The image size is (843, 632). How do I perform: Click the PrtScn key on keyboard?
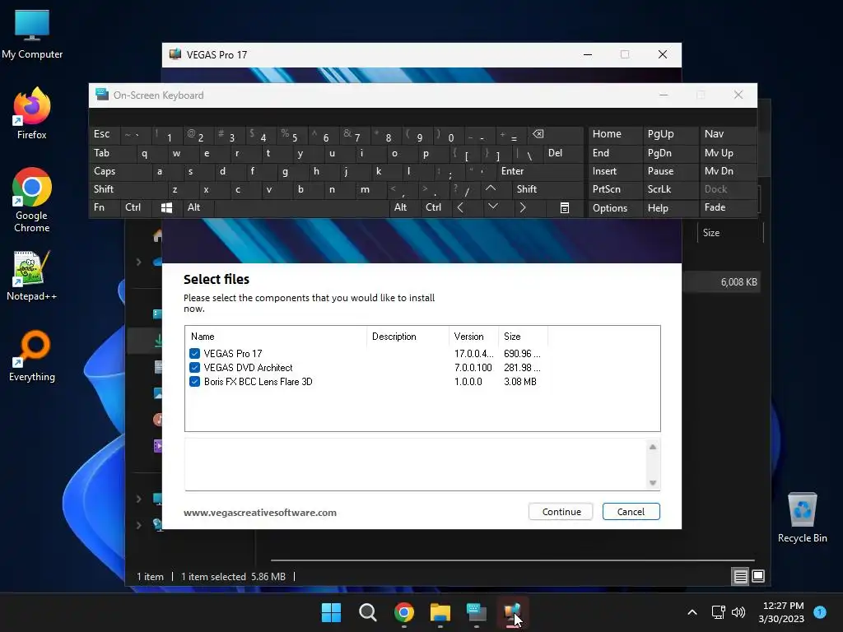point(614,189)
